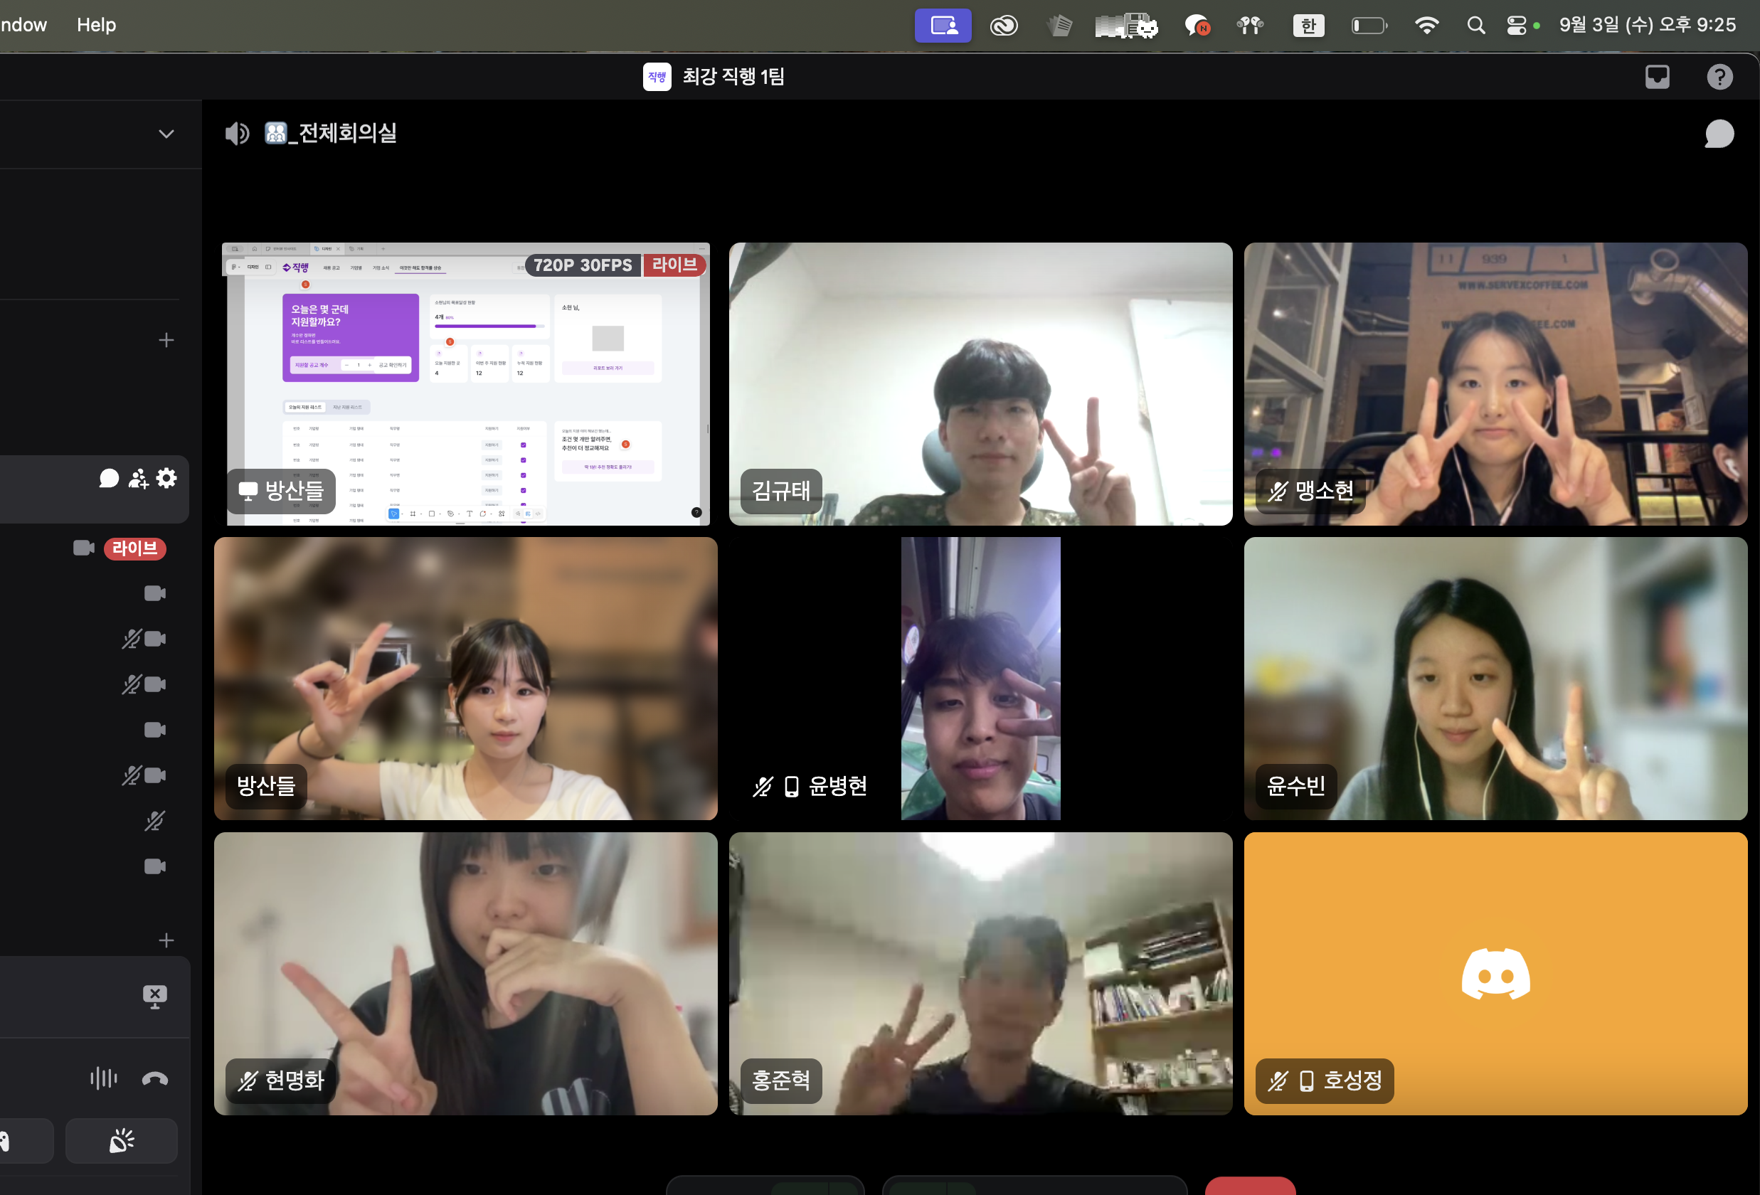Open the soundboard party popper button
Screen dimensions: 1760x1195
point(121,1140)
